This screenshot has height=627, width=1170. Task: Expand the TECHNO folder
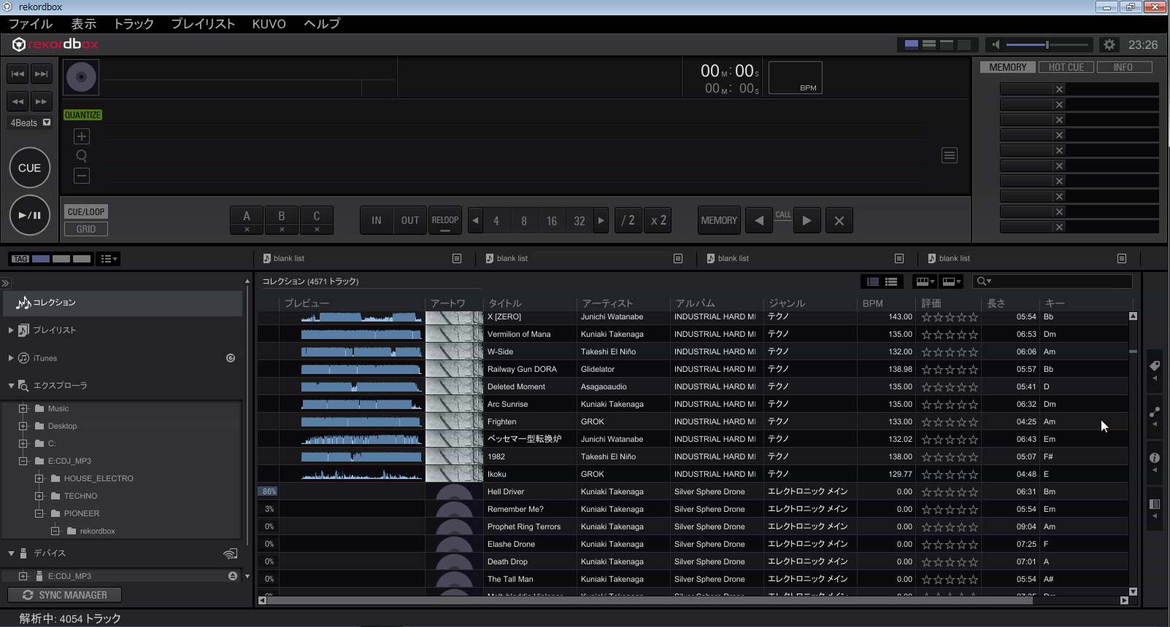(x=39, y=496)
